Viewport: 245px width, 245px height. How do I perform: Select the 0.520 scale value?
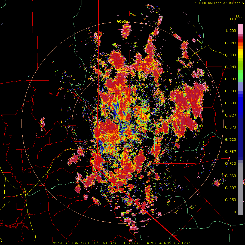pos(231,139)
